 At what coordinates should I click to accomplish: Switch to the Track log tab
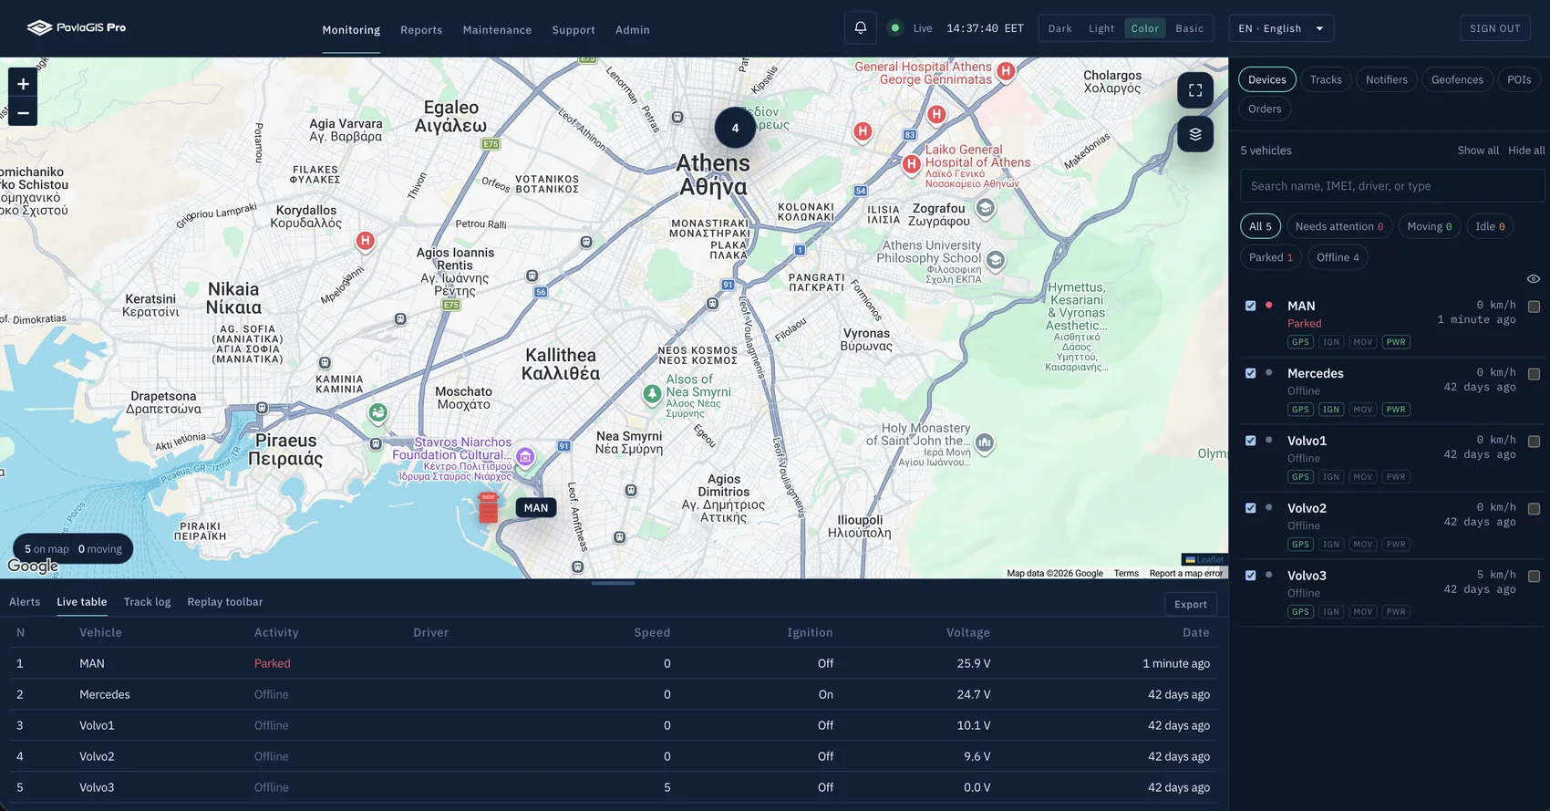147,602
